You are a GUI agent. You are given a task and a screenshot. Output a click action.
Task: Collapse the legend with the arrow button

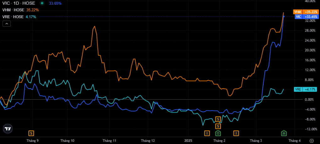coord(6,23)
